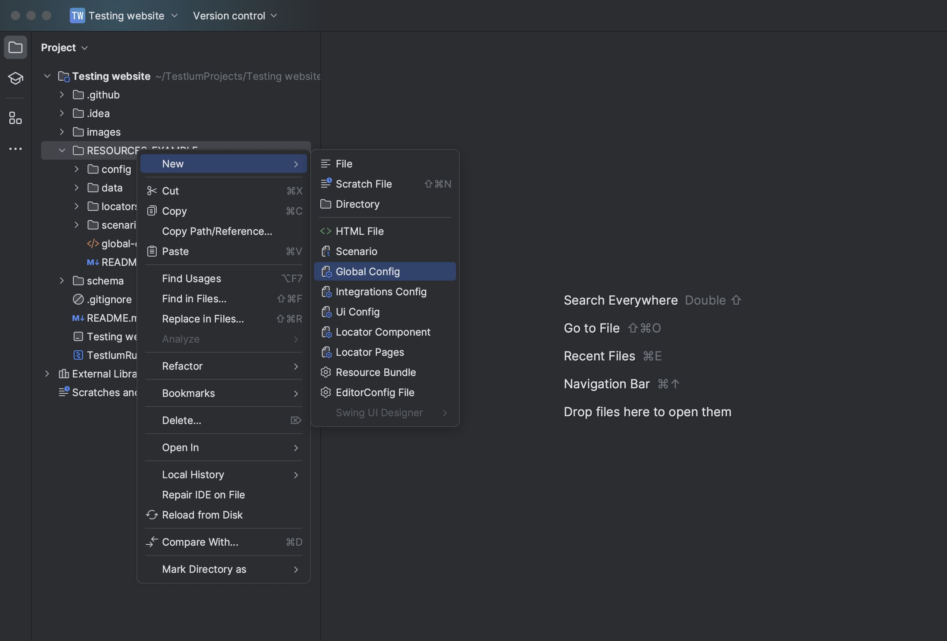The height and width of the screenshot is (641, 947).
Task: Open the Project tool window folder icon
Action: click(16, 47)
